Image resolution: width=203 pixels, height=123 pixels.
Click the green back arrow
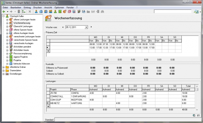coord(4,12)
